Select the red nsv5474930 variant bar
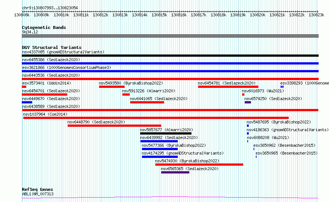Viewport: 329px width, 202px height. pyautogui.click(x=199, y=165)
